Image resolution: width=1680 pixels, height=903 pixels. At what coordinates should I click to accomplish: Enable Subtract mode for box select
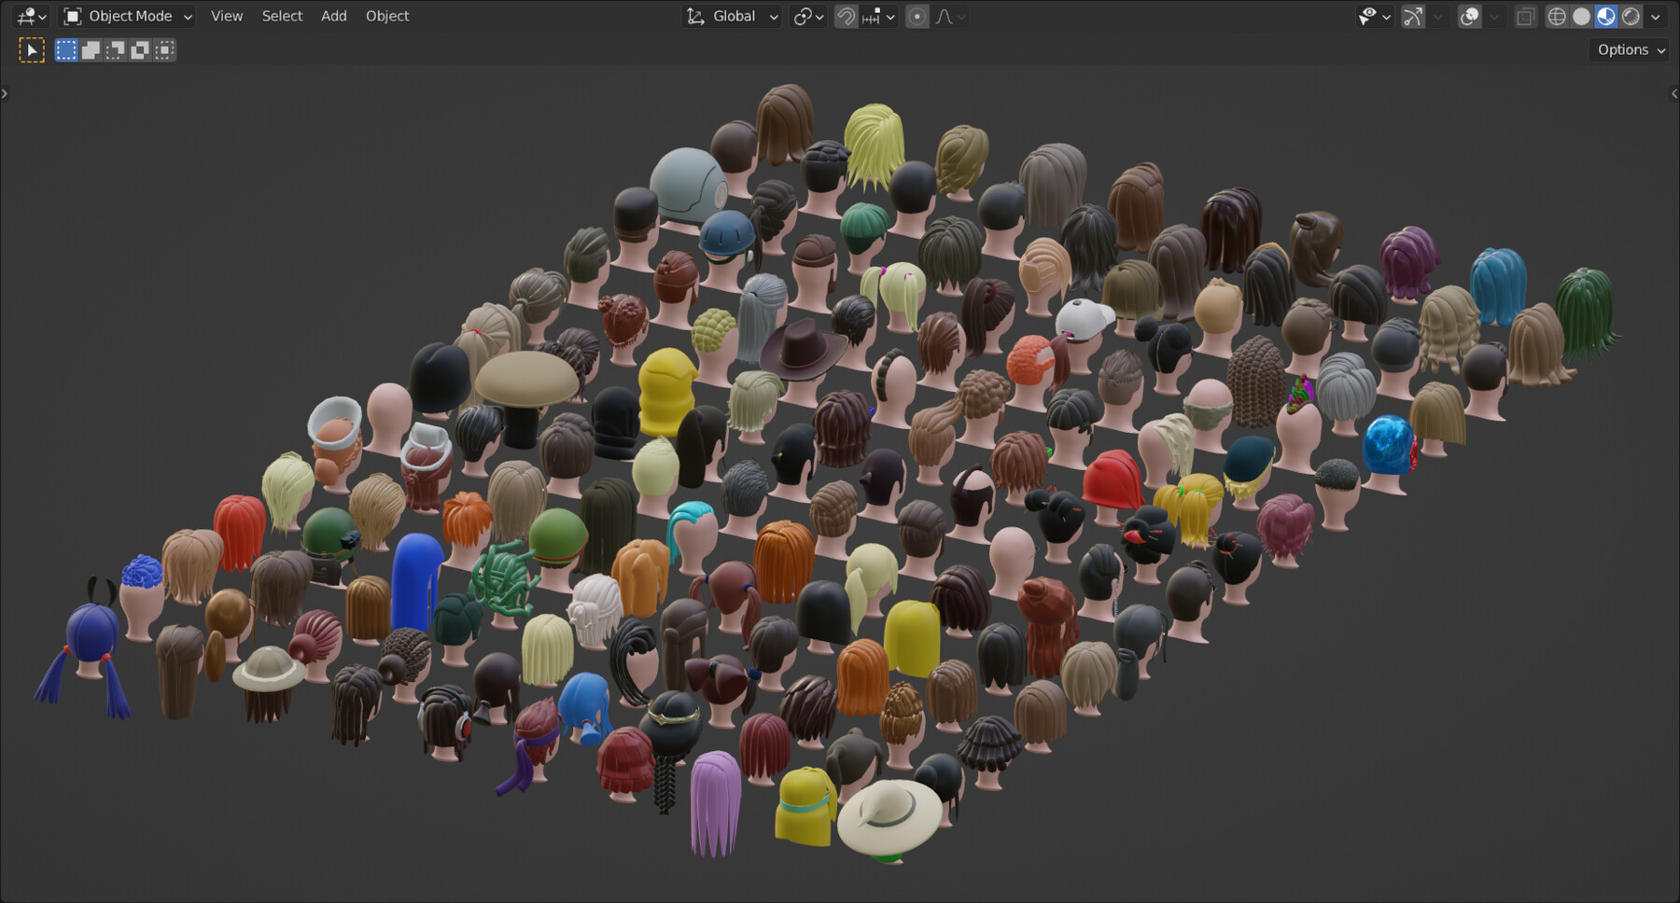click(116, 49)
